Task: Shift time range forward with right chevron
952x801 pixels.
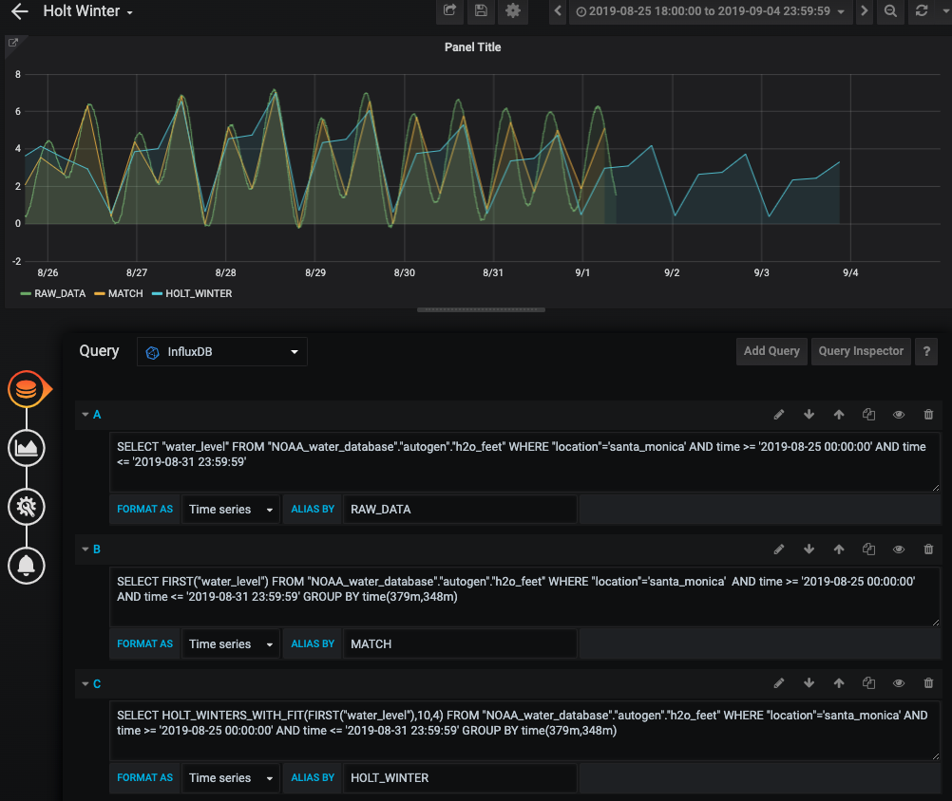Action: tap(864, 11)
